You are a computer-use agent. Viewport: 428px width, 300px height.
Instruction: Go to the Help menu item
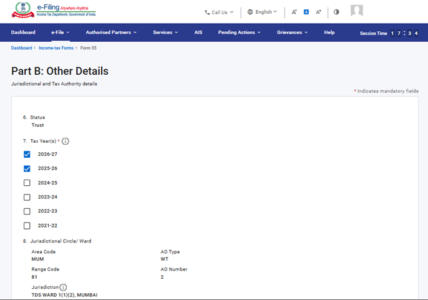(329, 32)
